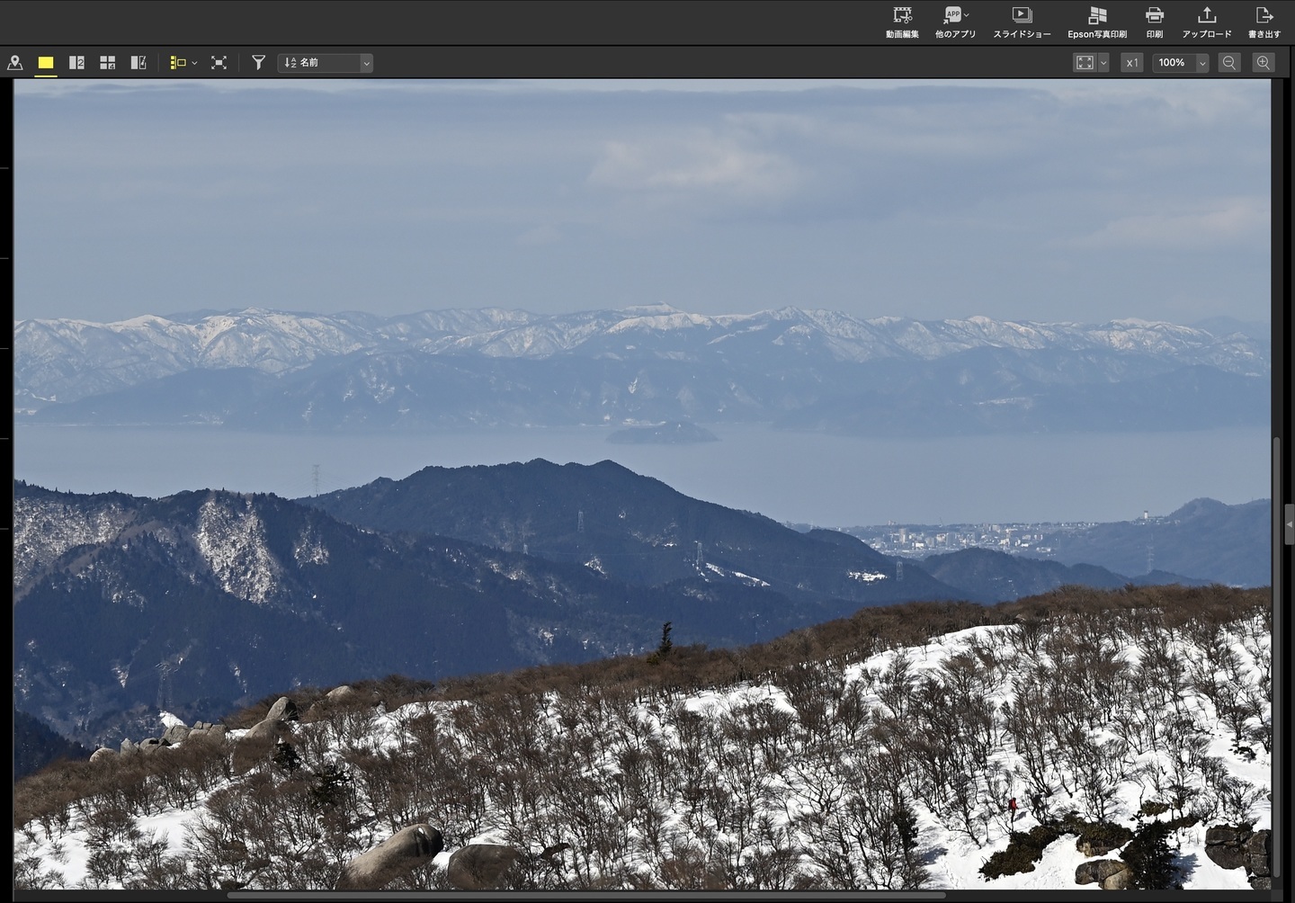Click the horizontal scrollbar under the photo
Viewport: 1295px width, 903px height.
coord(585,895)
